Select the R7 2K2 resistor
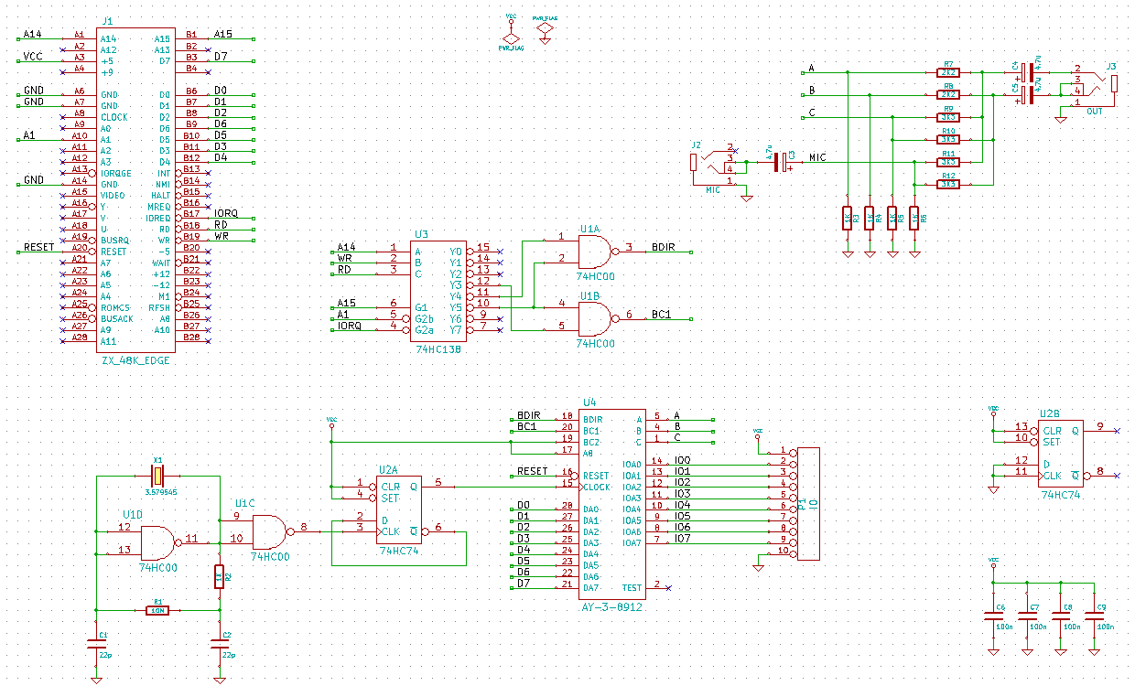 (948, 71)
